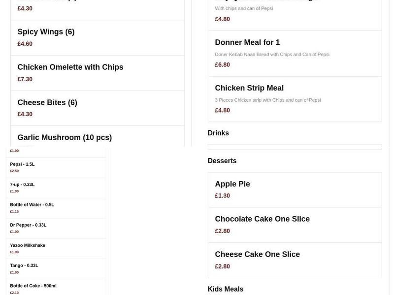
Task: Choose Bottle of Water 0.5L
Action: point(31,205)
